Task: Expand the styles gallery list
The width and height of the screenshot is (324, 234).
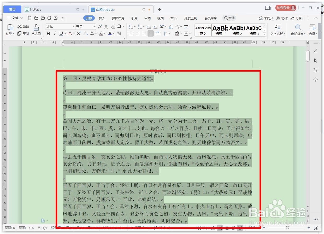Action: (264, 34)
